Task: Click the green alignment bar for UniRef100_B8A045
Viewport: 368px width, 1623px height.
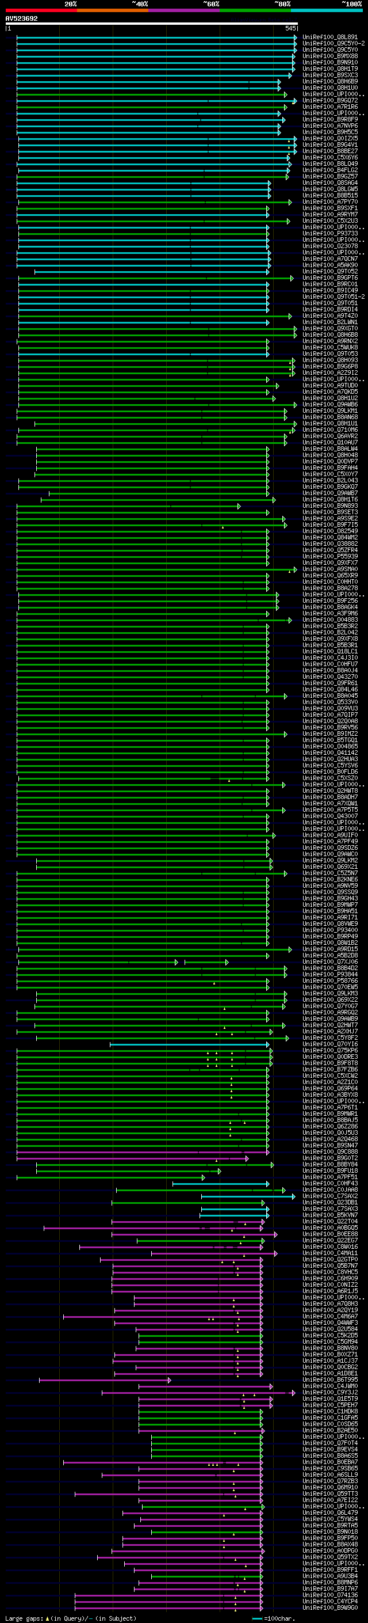Action: click(152, 696)
